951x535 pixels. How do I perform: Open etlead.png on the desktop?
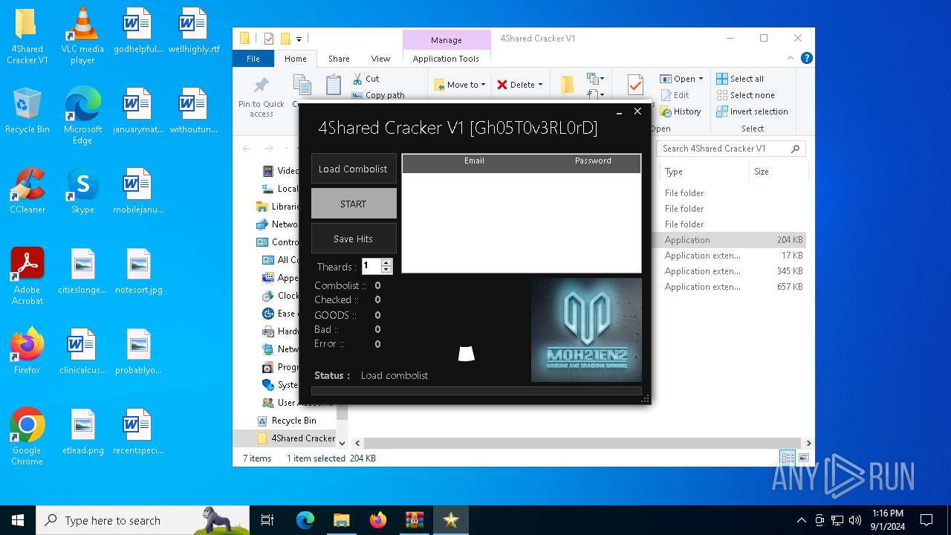[x=82, y=432]
